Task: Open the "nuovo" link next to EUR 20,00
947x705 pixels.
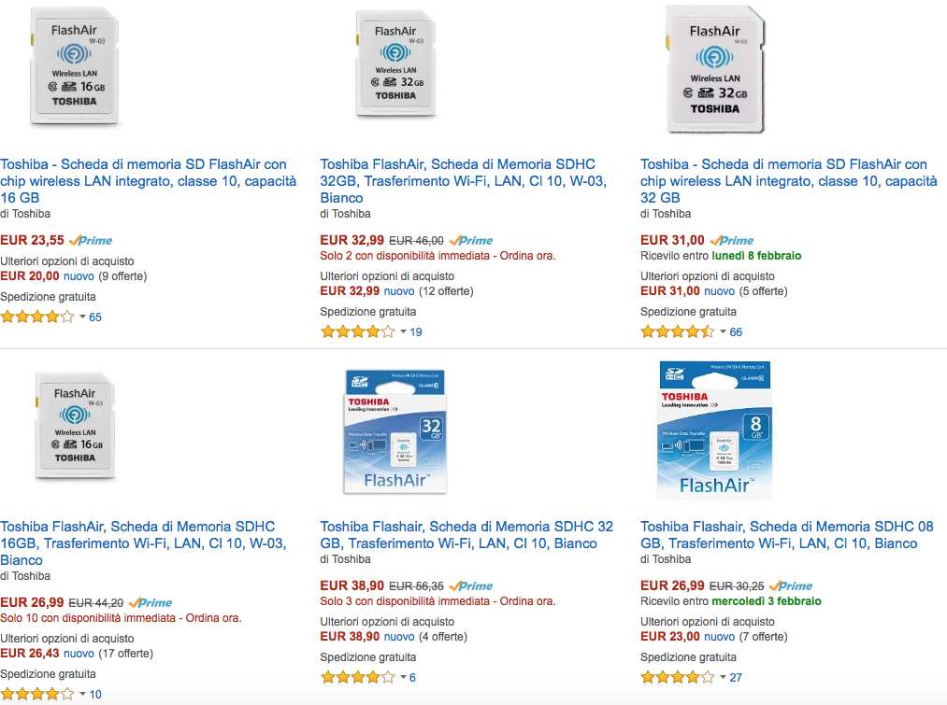Action: [x=79, y=275]
